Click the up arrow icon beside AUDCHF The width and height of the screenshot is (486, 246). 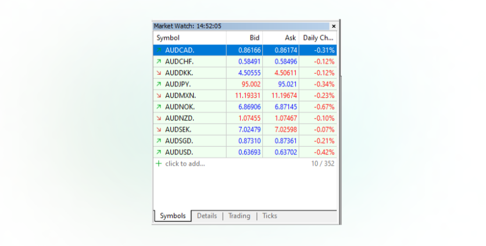(158, 62)
